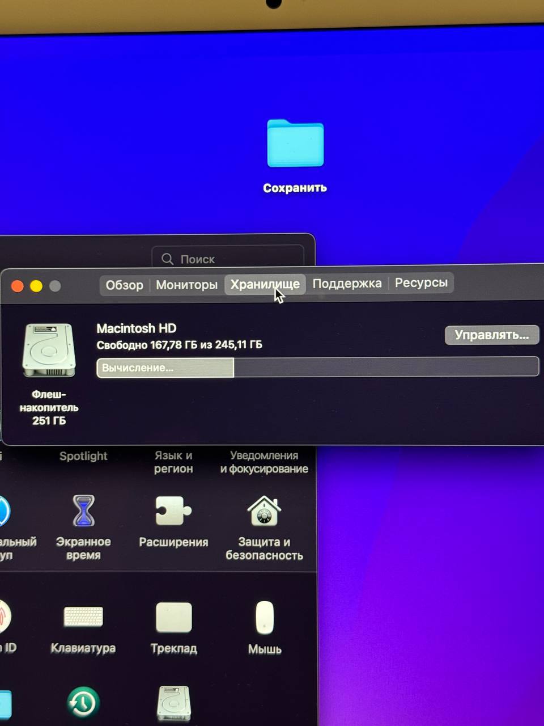Click the magnifier icon in search field

(x=167, y=259)
